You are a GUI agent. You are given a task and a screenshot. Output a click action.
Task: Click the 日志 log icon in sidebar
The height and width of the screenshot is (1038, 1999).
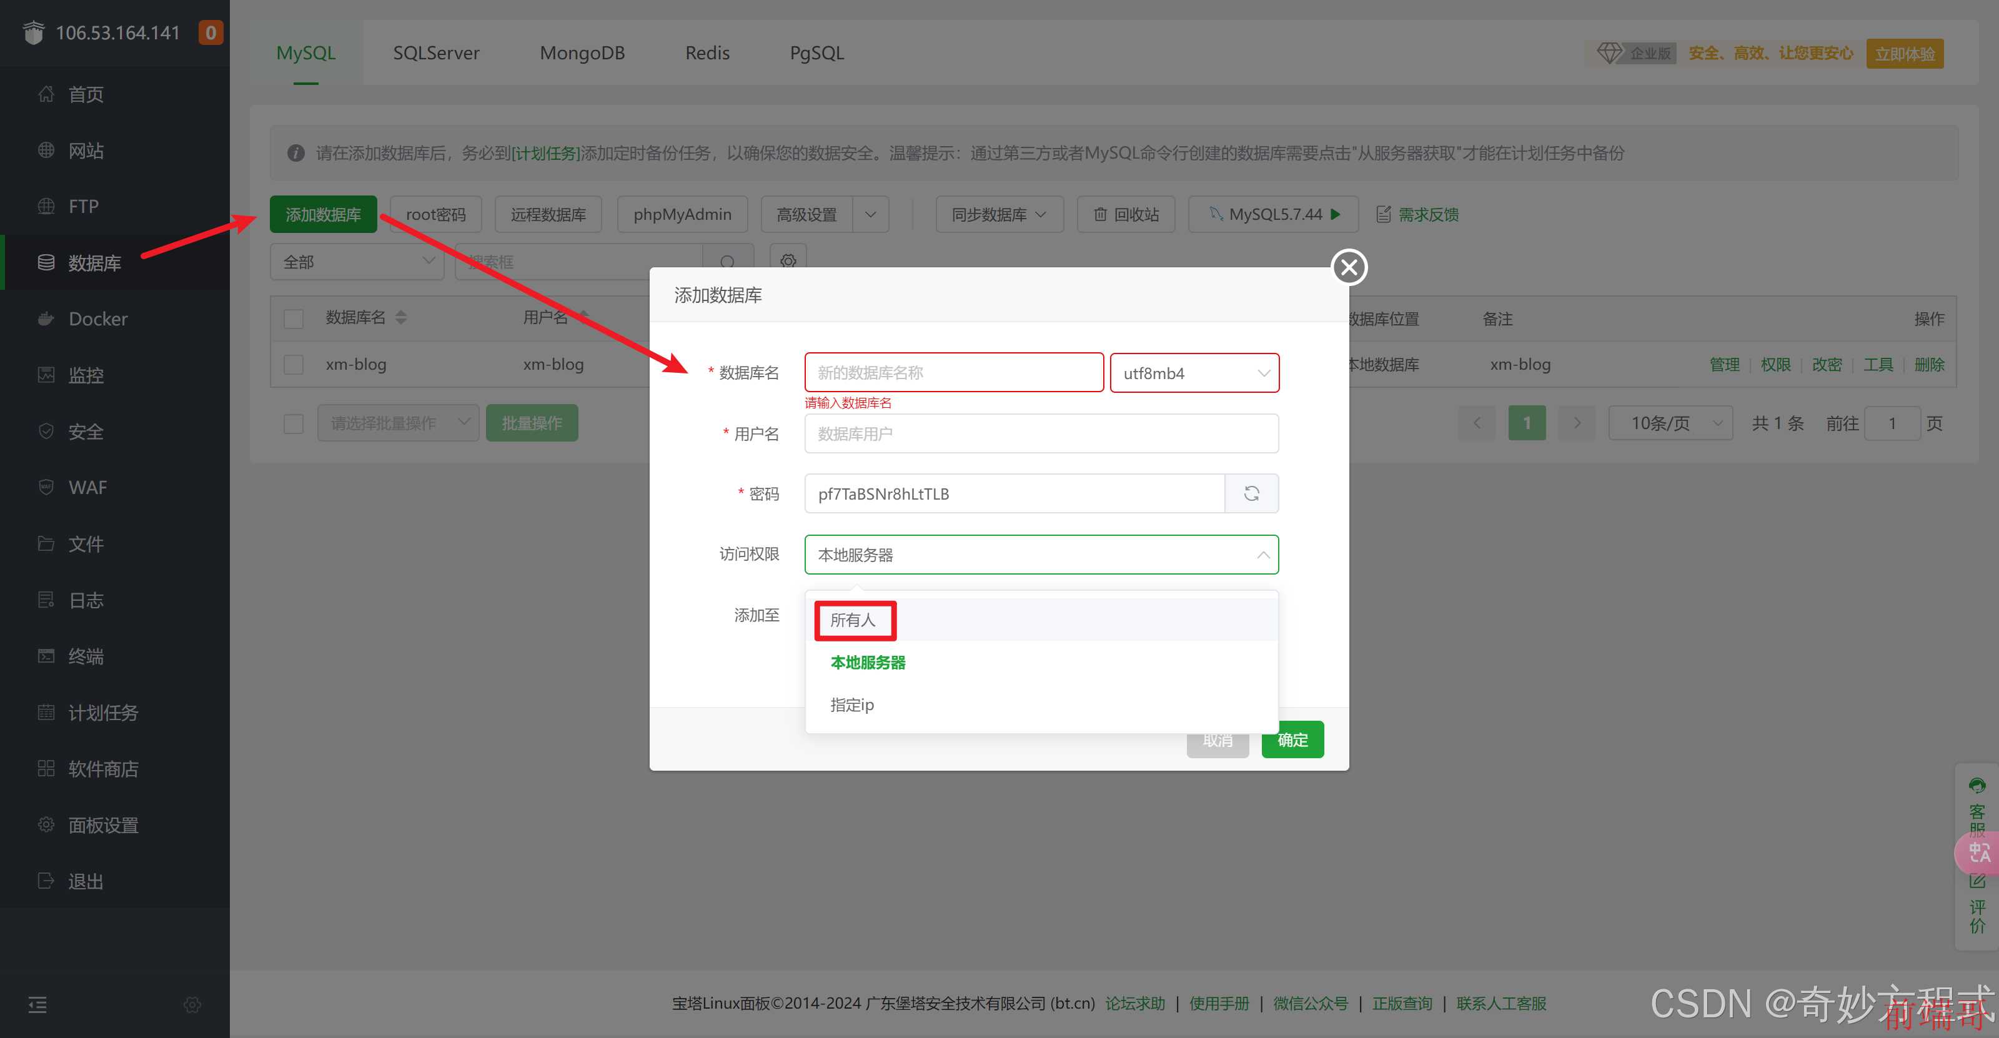point(46,600)
